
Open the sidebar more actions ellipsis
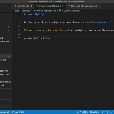click(8, 6)
